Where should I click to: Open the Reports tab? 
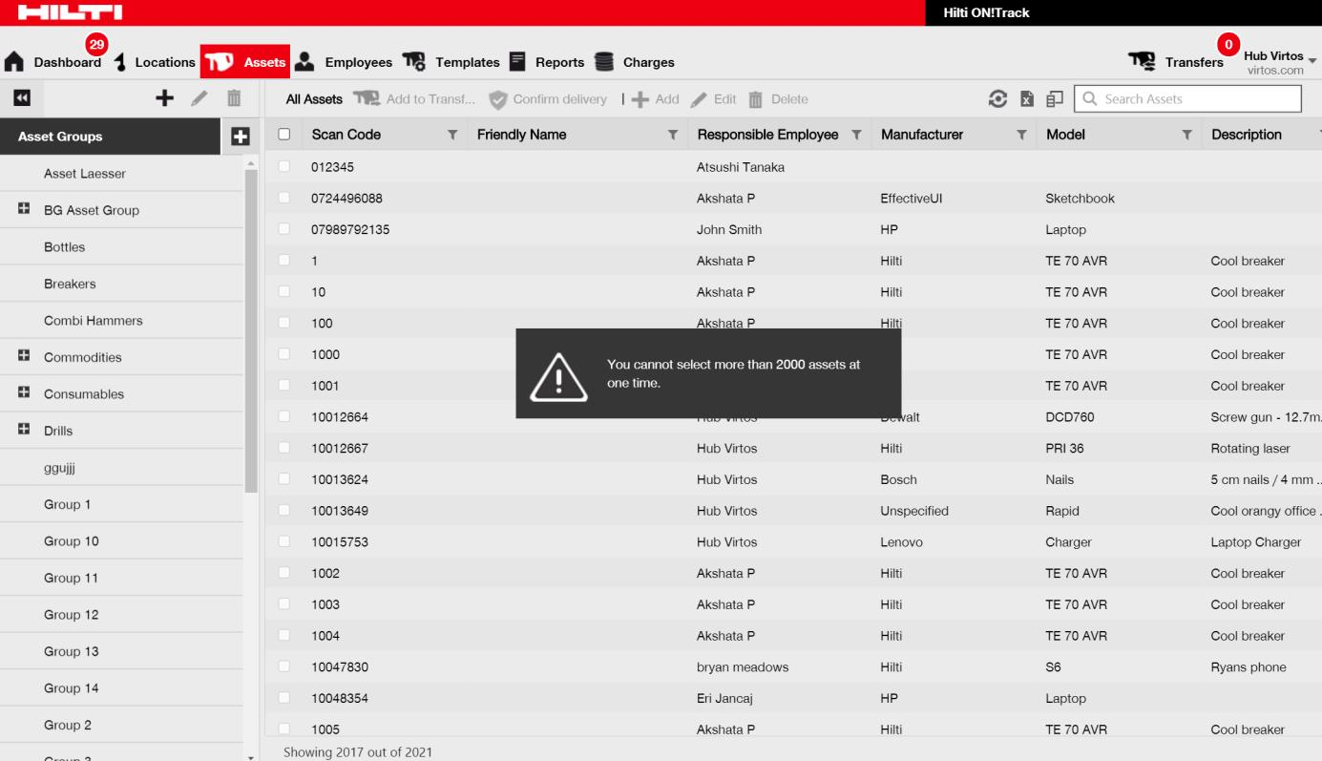[559, 62]
